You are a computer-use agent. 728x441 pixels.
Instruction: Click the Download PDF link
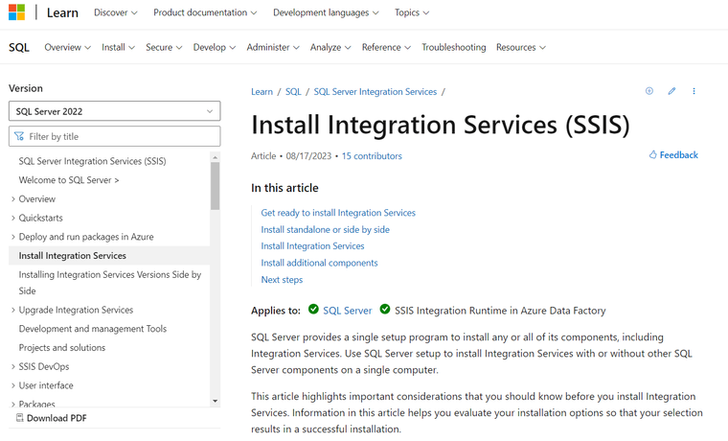pyautogui.click(x=52, y=418)
